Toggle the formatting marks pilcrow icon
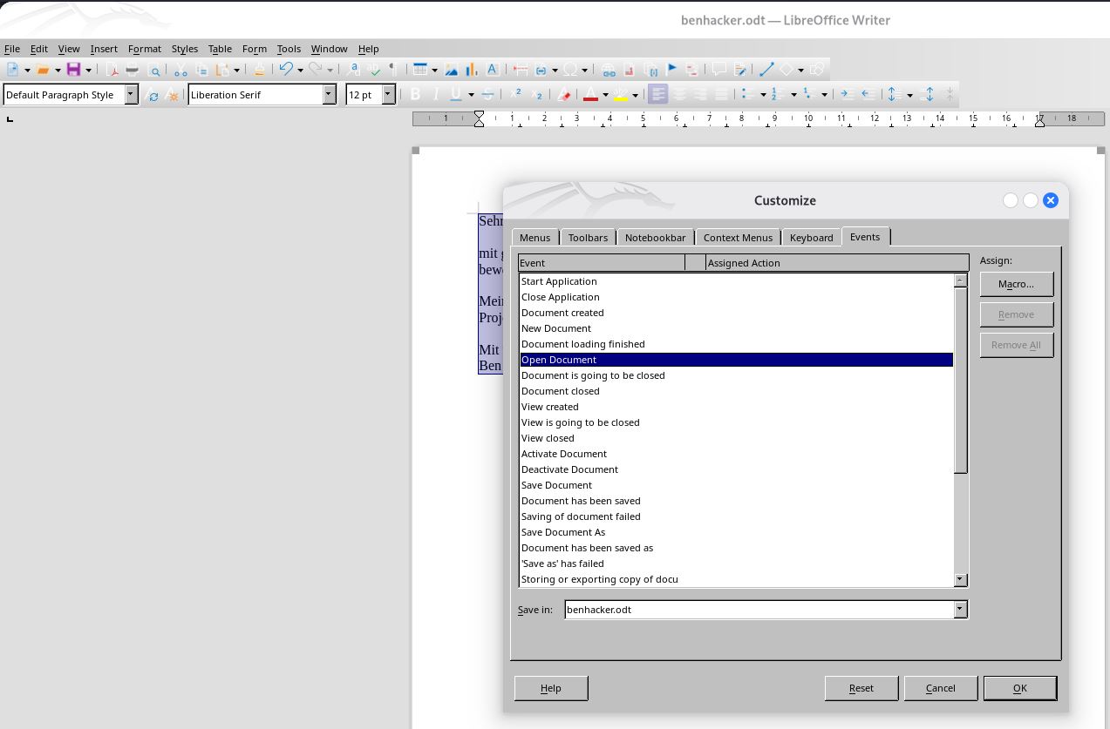The image size is (1110, 729). tap(392, 69)
